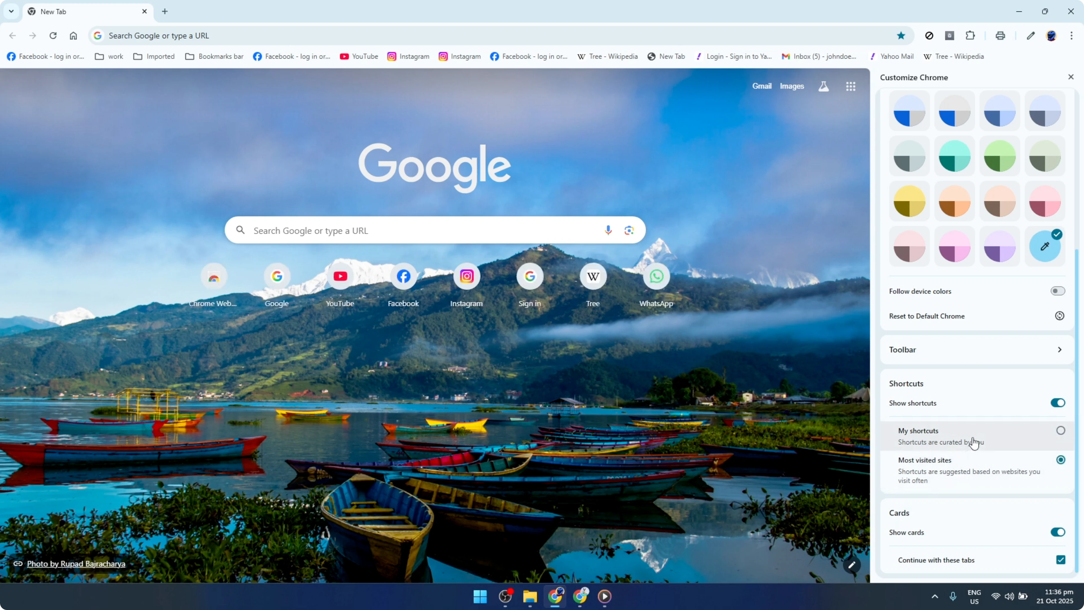
Task: Open the custom color eyedropper swatch
Action: click(x=1045, y=246)
